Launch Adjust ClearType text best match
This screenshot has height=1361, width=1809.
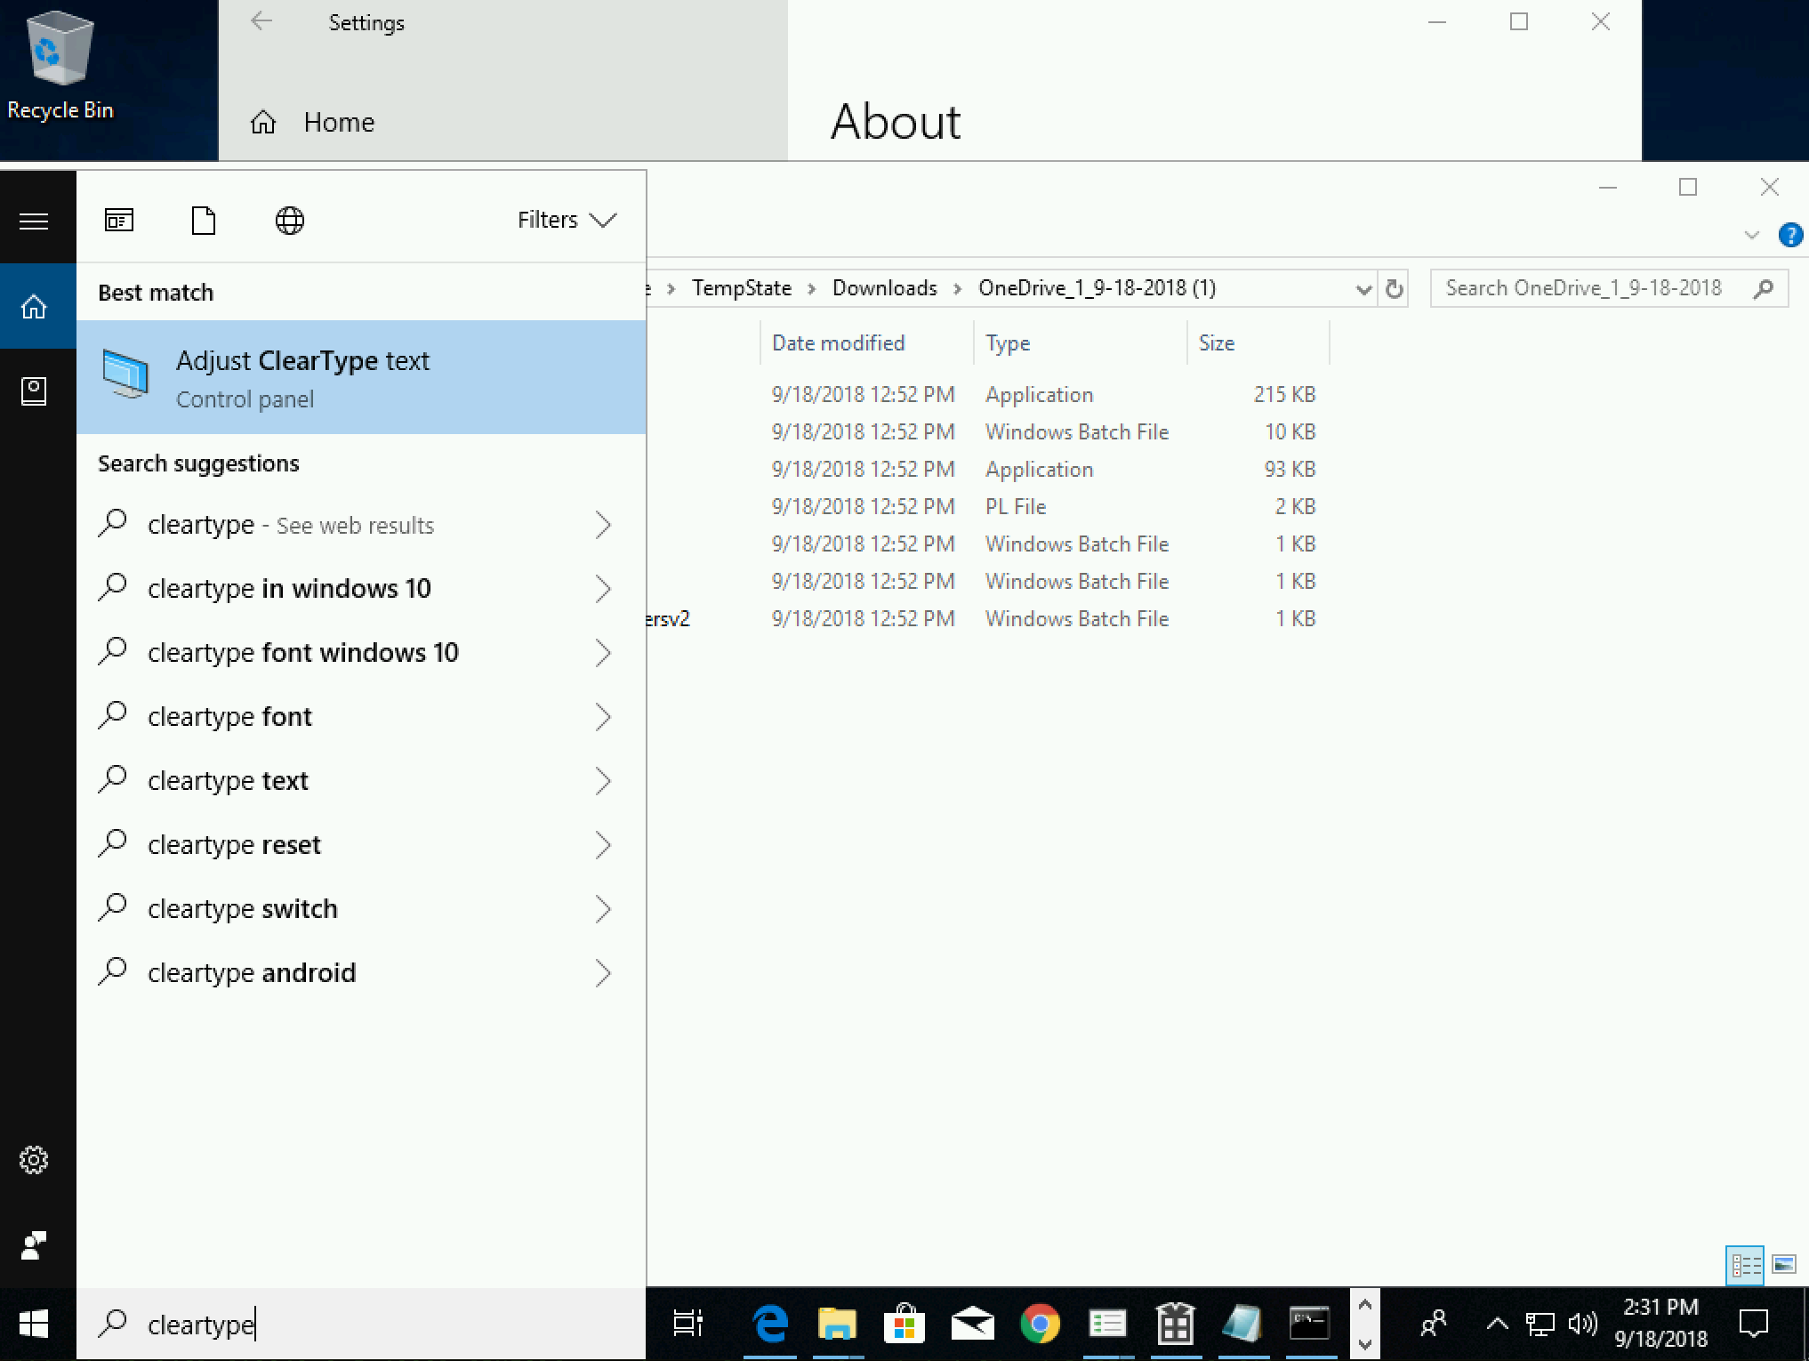click(x=302, y=378)
